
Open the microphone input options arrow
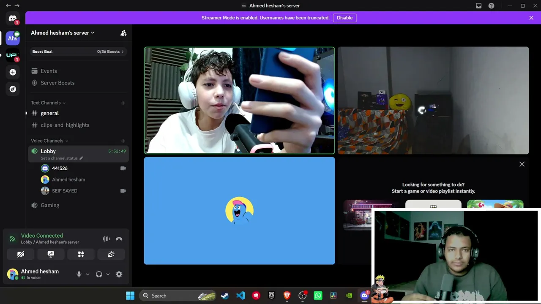coord(87,274)
